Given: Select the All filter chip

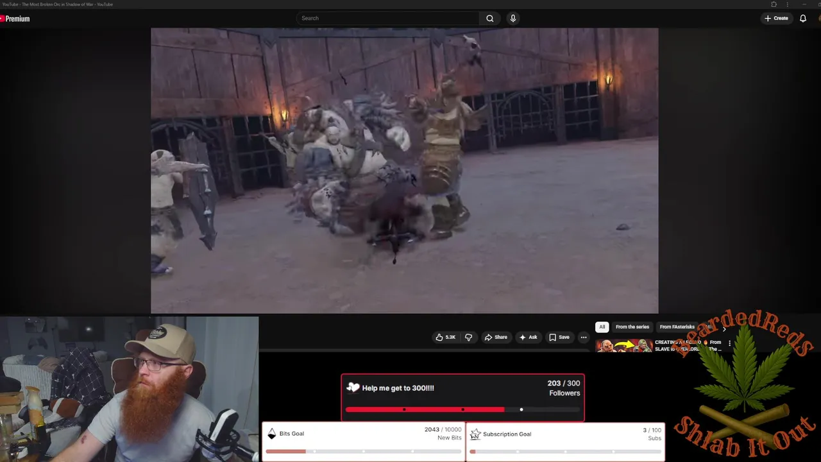Looking at the screenshot, I should tap(602, 327).
